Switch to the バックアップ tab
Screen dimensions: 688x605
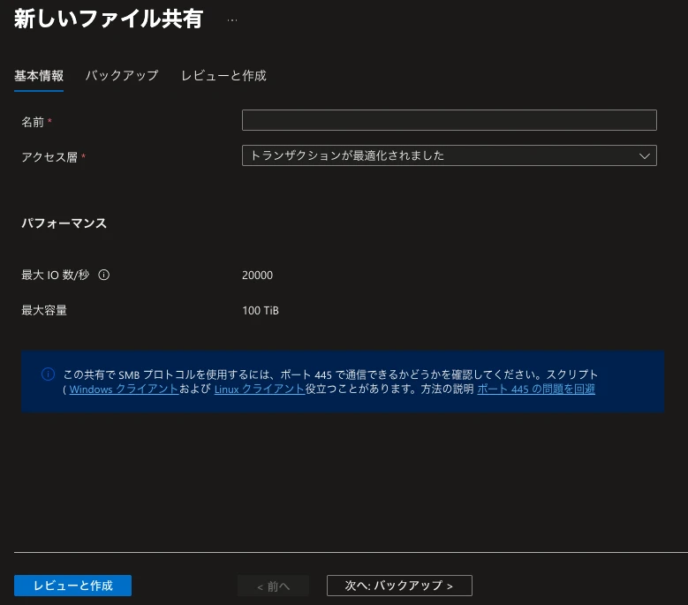pyautogui.click(x=122, y=75)
